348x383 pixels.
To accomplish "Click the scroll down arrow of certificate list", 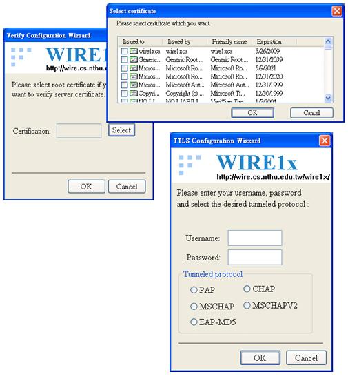I will click(x=328, y=99).
